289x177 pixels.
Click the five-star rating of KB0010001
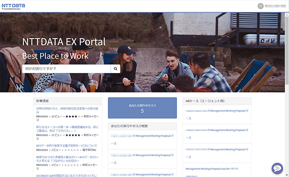click(x=73, y=135)
